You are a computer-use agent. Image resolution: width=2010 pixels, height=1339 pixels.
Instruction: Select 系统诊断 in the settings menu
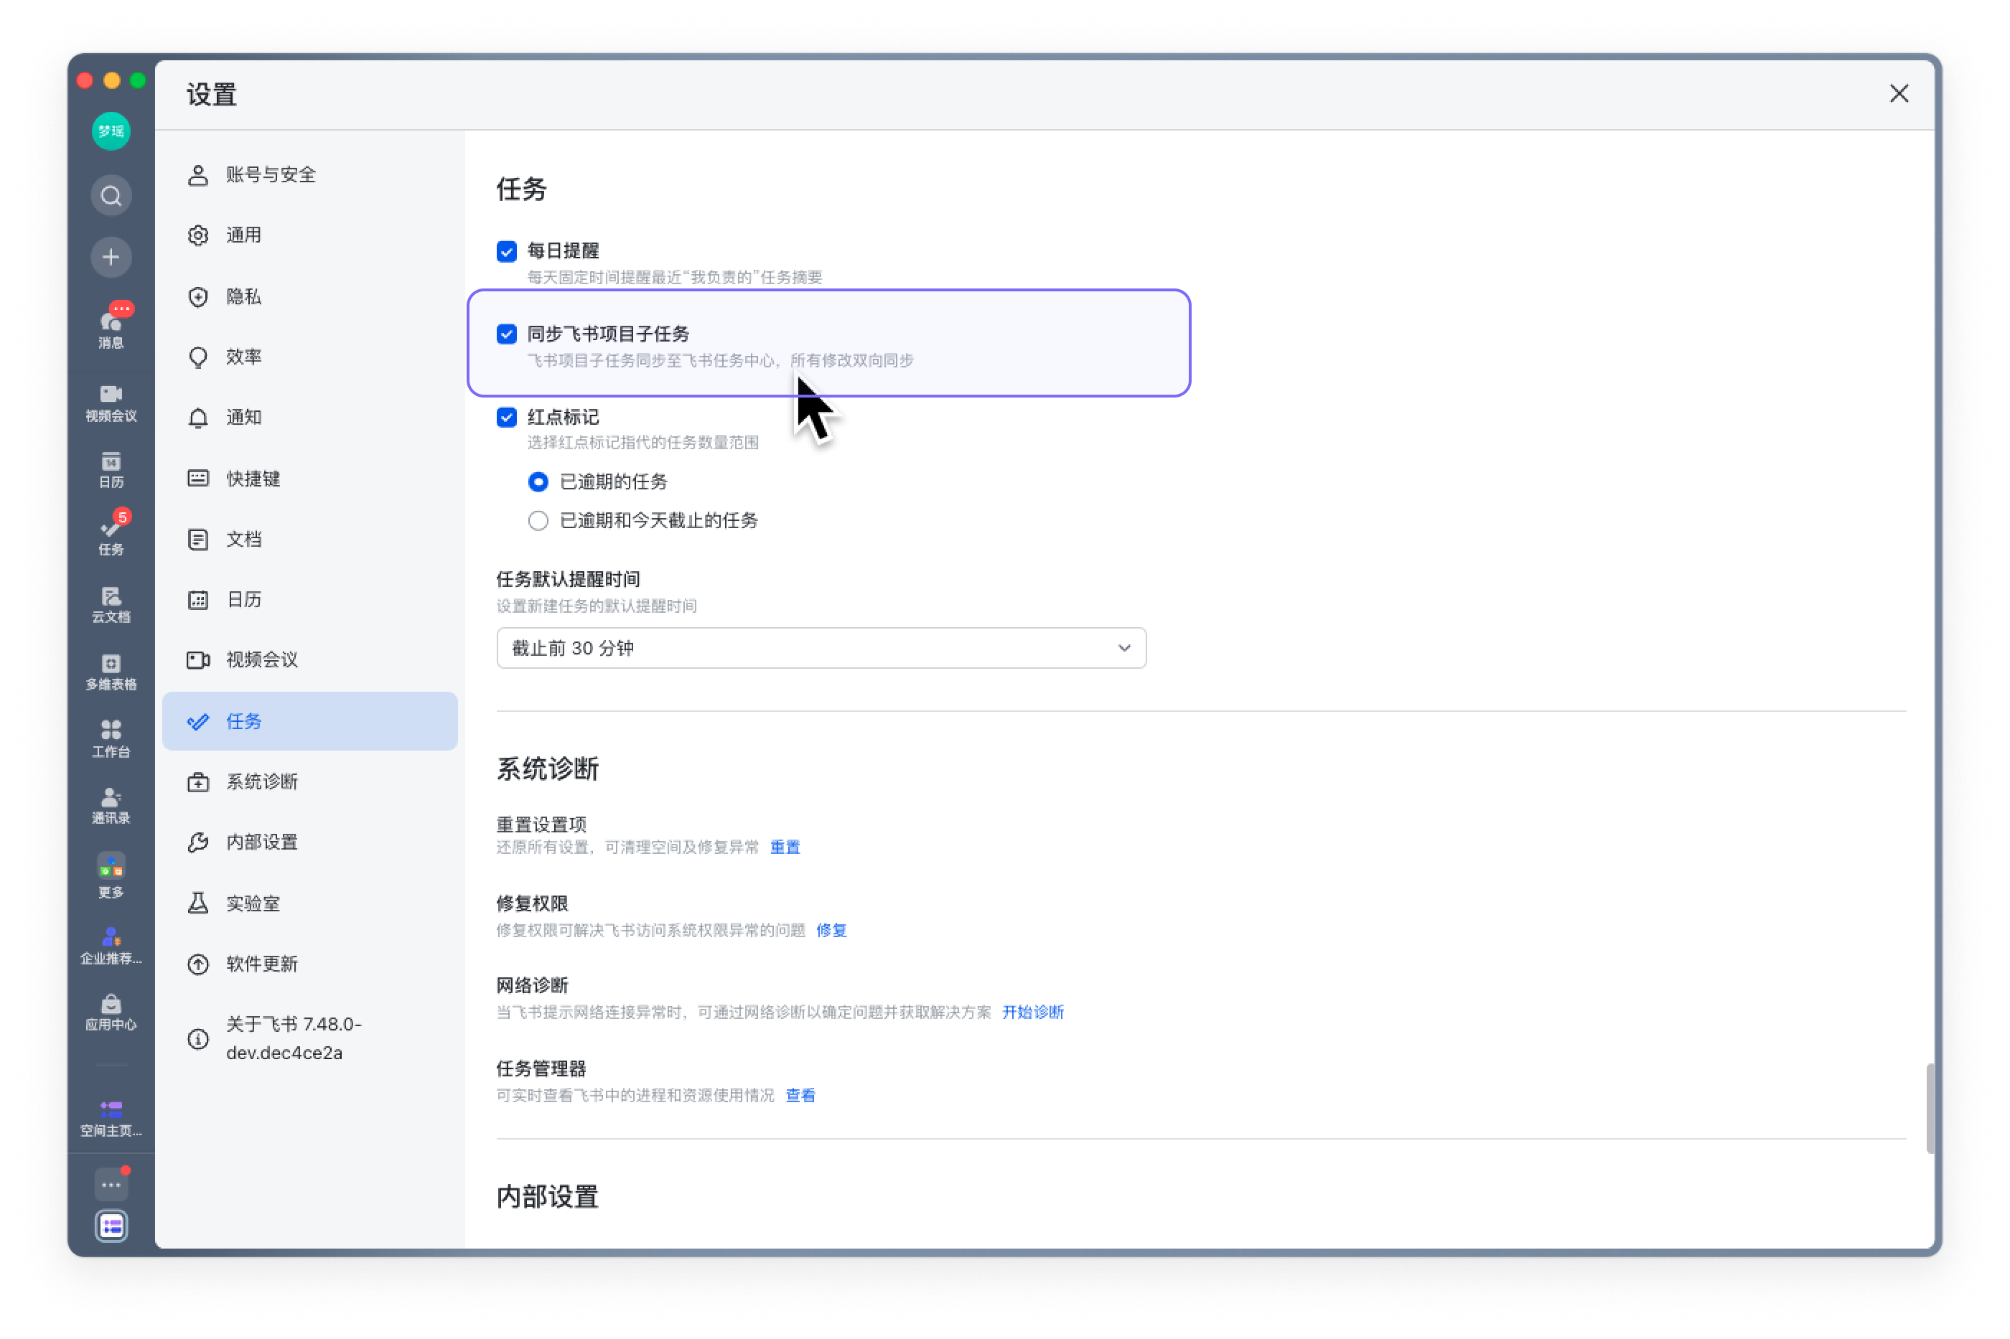(x=309, y=781)
